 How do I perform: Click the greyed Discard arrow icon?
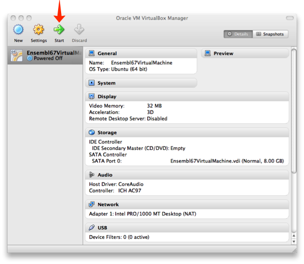click(x=79, y=29)
